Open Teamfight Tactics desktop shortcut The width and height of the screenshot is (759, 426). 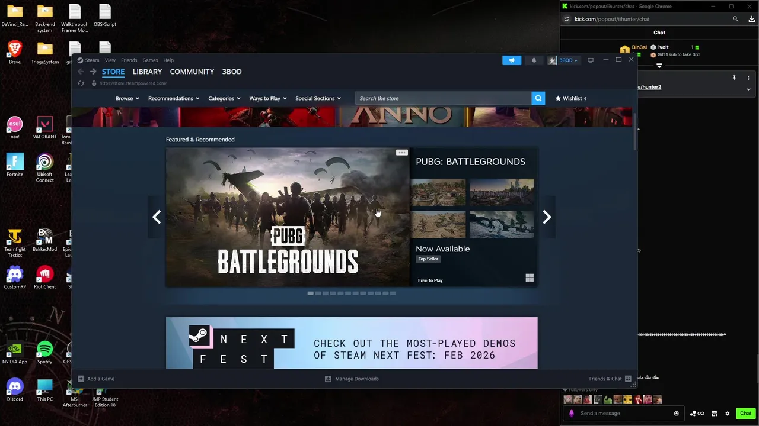(x=15, y=243)
